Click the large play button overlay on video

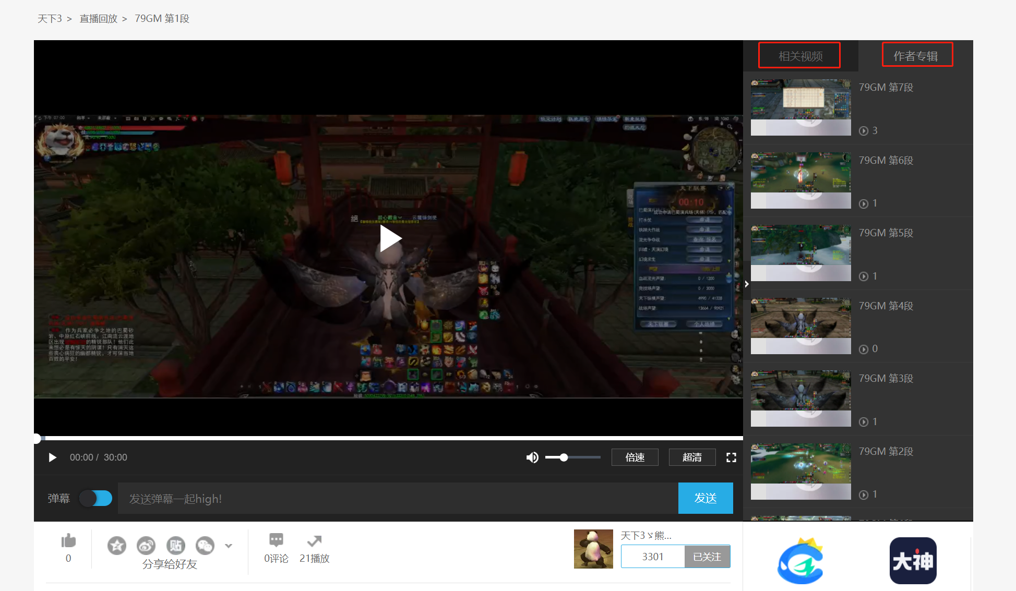(x=390, y=239)
